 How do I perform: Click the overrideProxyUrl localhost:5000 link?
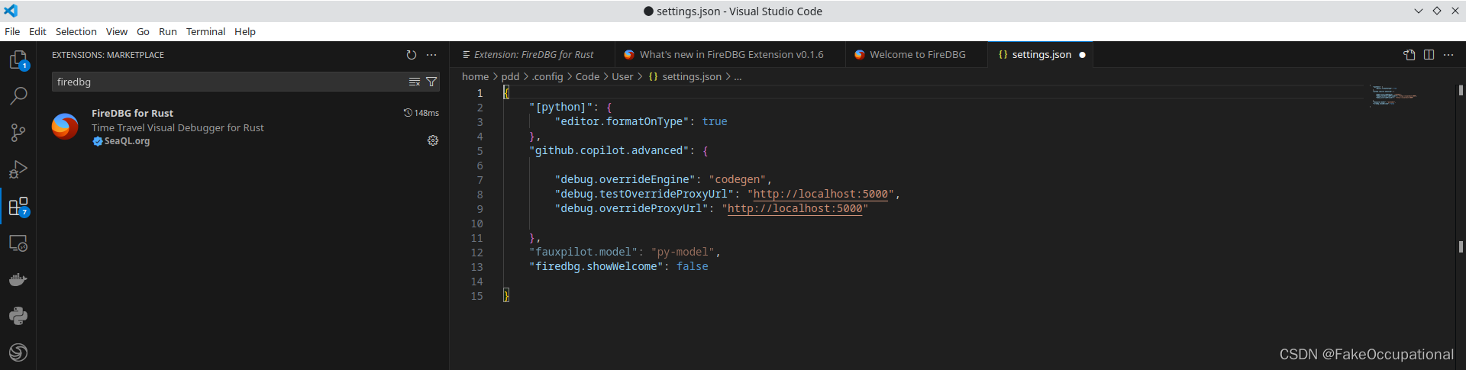coord(795,209)
